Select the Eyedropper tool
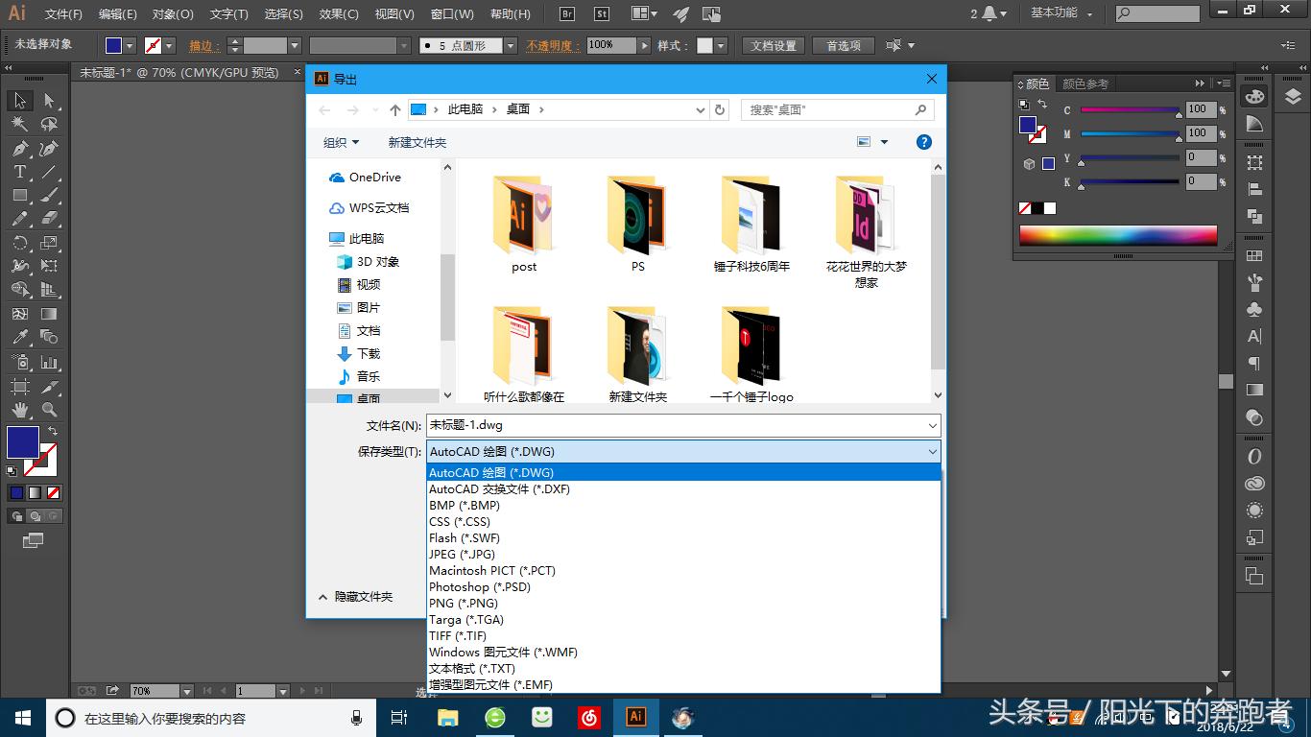 tap(19, 337)
